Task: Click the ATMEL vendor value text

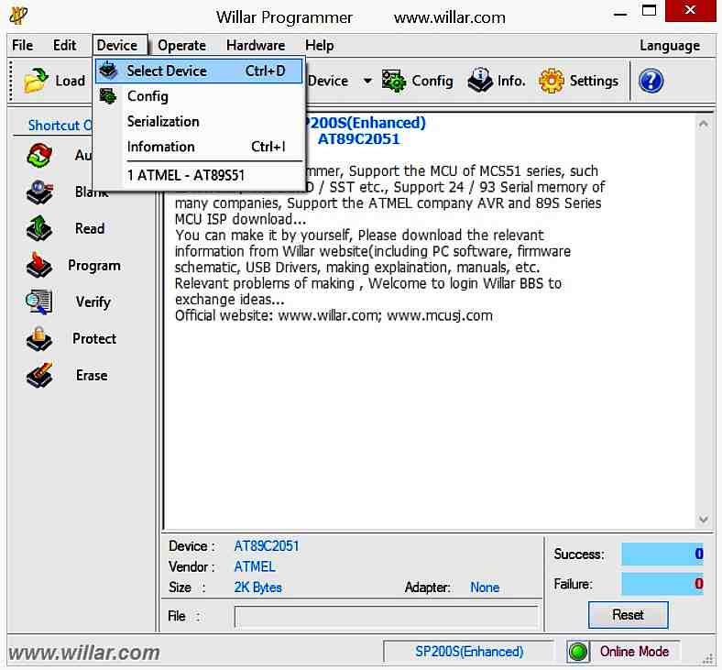Action: [255, 566]
